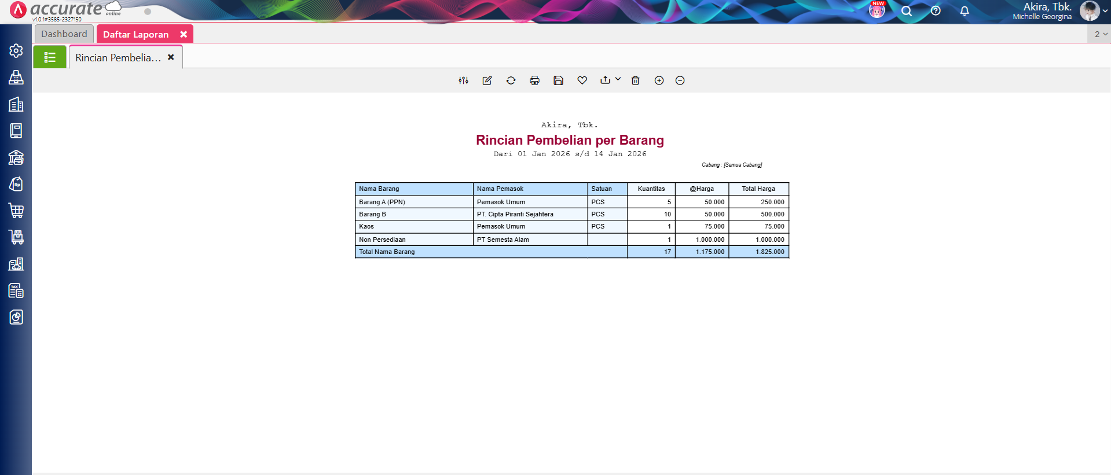Close the Daftar Laporan tab
1111x475 pixels.
tap(184, 34)
